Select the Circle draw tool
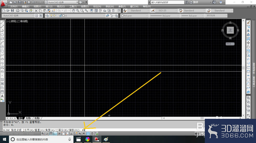The image size is (256, 143). (x=2, y=47)
